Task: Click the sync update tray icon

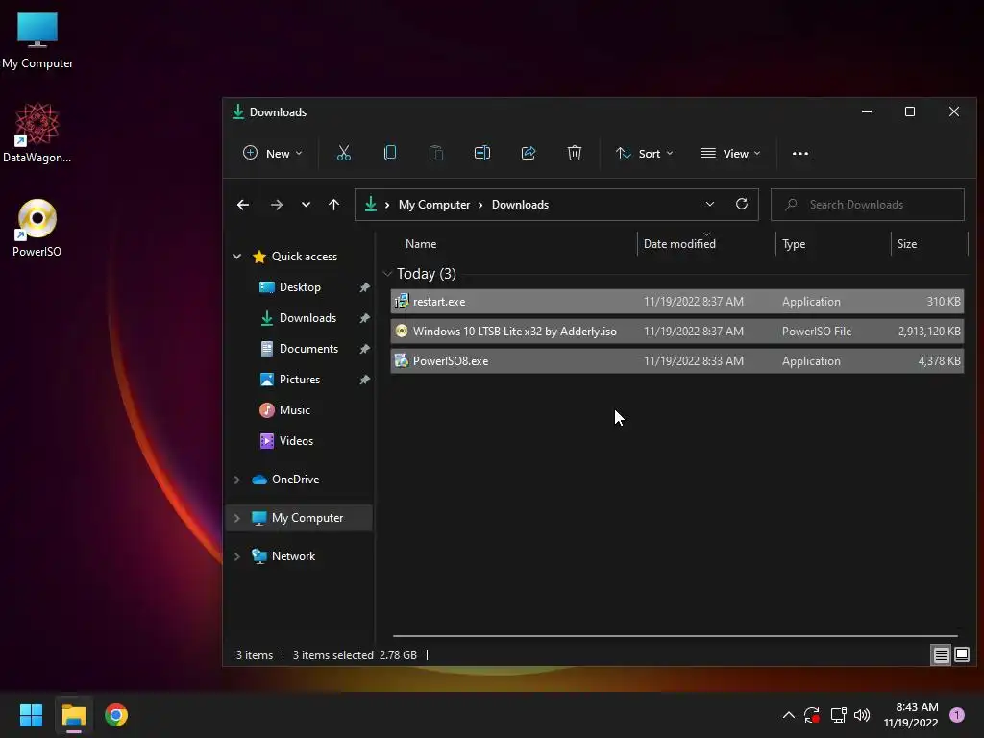Action: click(x=812, y=715)
